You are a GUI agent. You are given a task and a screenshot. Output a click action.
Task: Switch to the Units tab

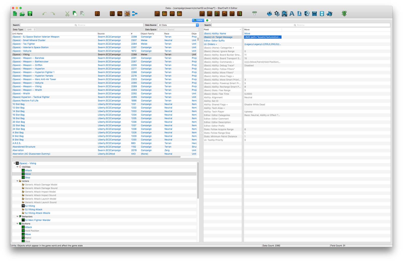pyautogui.click(x=198, y=20)
